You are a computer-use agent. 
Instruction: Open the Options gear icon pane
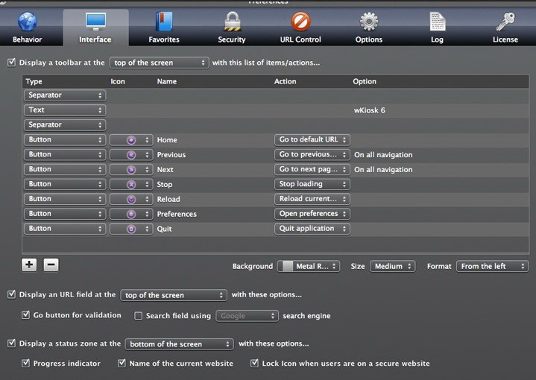[368, 22]
